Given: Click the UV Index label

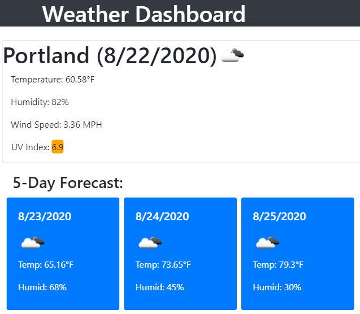Looking at the screenshot, I should point(31,147).
